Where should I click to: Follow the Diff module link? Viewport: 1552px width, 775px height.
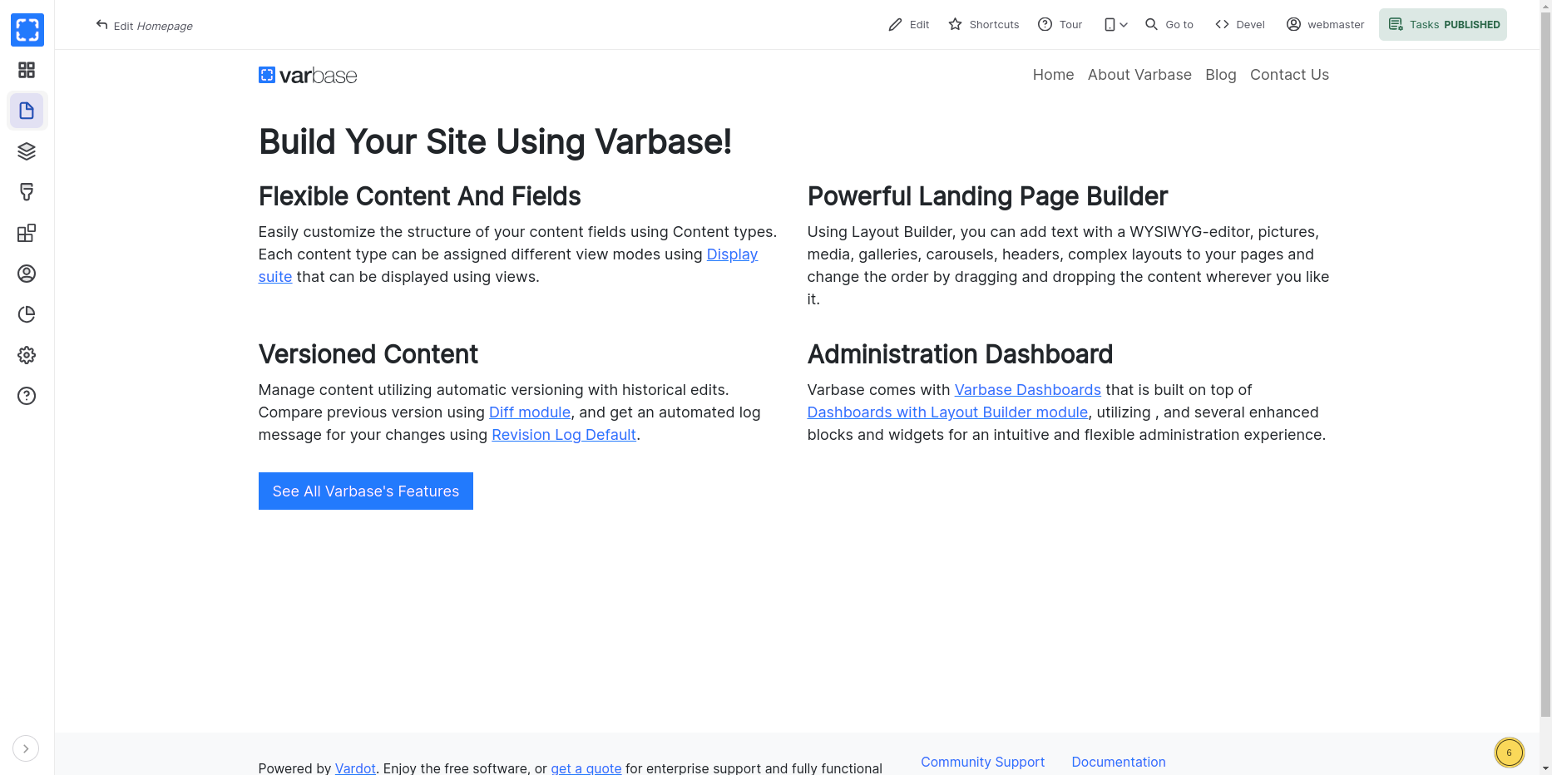click(530, 412)
